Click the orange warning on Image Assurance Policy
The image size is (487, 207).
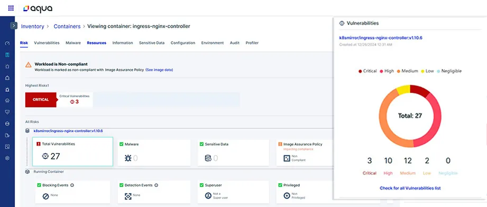[x=280, y=144]
